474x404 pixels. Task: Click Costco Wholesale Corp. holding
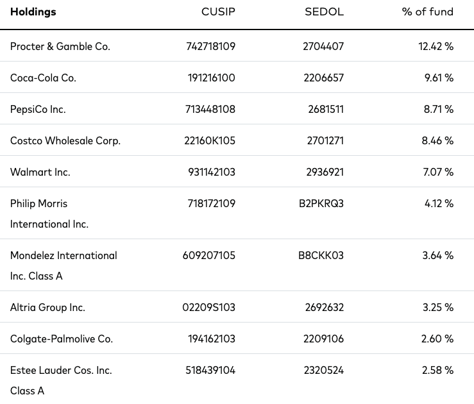click(x=65, y=140)
